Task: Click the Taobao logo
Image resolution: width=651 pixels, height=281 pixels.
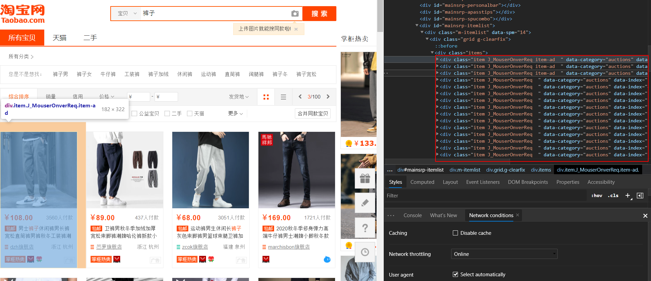Action: (22, 14)
